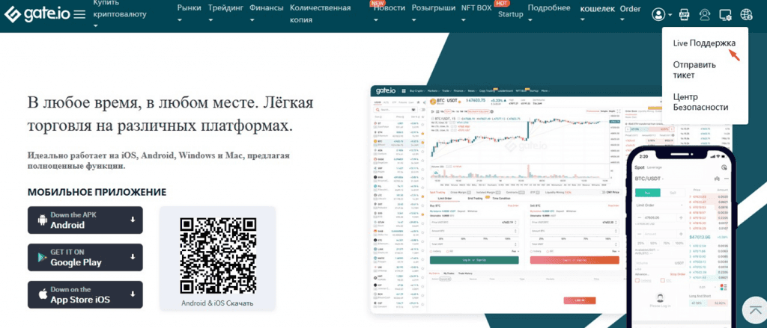Click the desktop trading platform preview image

(497, 200)
